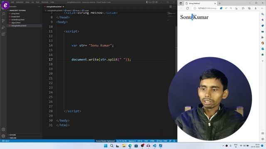Open the View menu in VS Code
266x149 pixels.
(x=27, y=2)
